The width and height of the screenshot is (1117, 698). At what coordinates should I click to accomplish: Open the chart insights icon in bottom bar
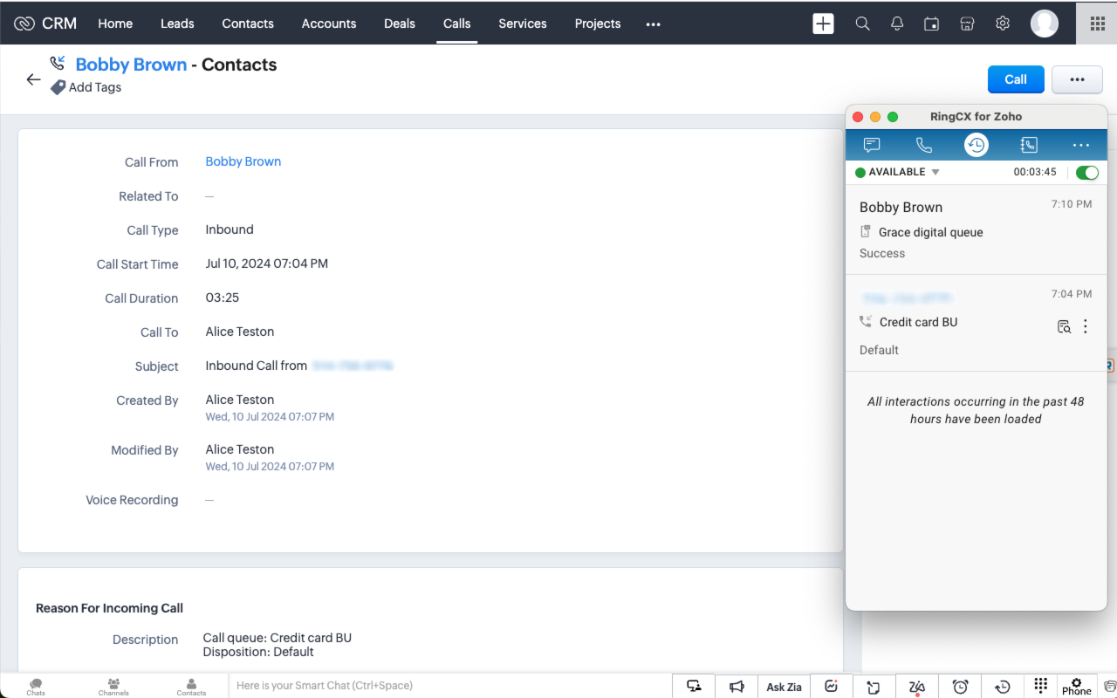(x=831, y=687)
